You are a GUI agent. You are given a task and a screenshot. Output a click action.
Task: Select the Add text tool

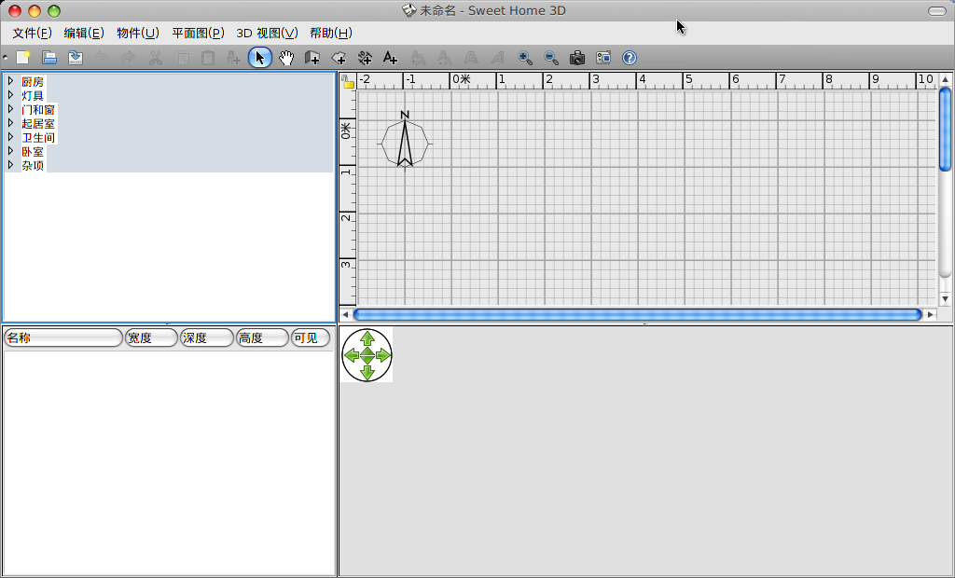(391, 58)
